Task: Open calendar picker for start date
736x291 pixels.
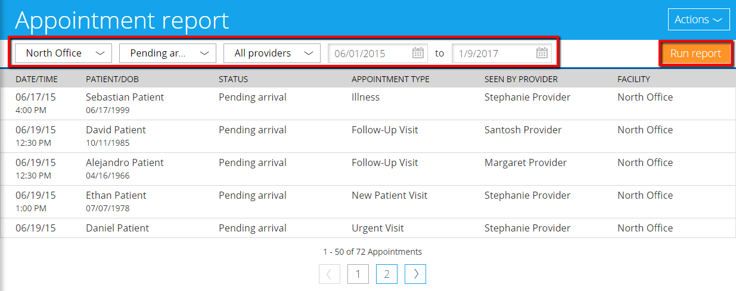Action: (418, 53)
